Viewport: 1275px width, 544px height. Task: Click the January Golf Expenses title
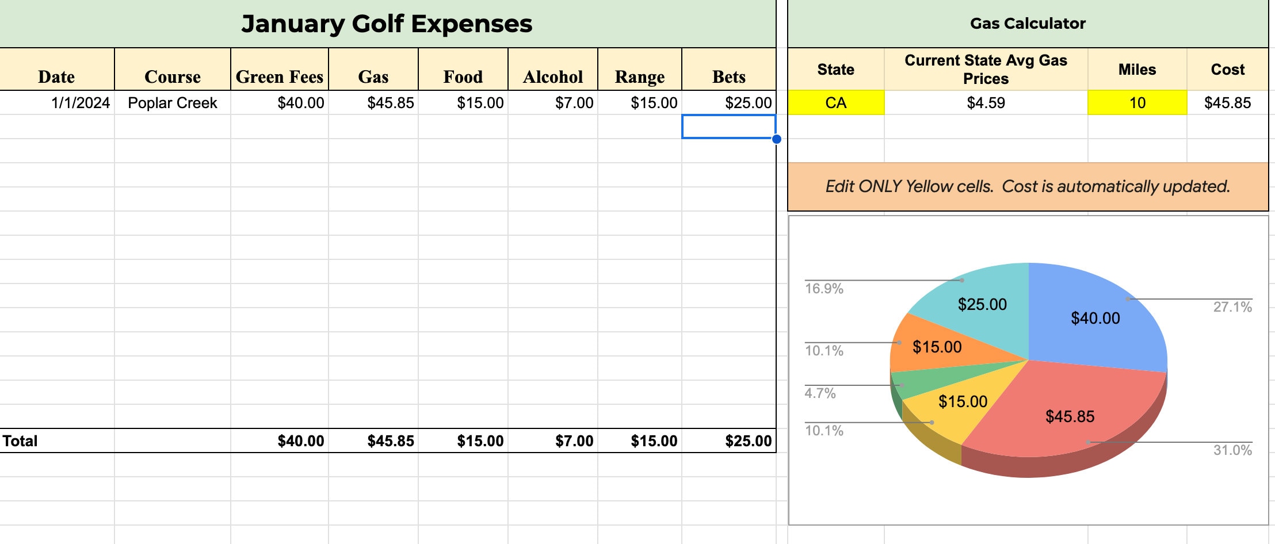point(387,24)
